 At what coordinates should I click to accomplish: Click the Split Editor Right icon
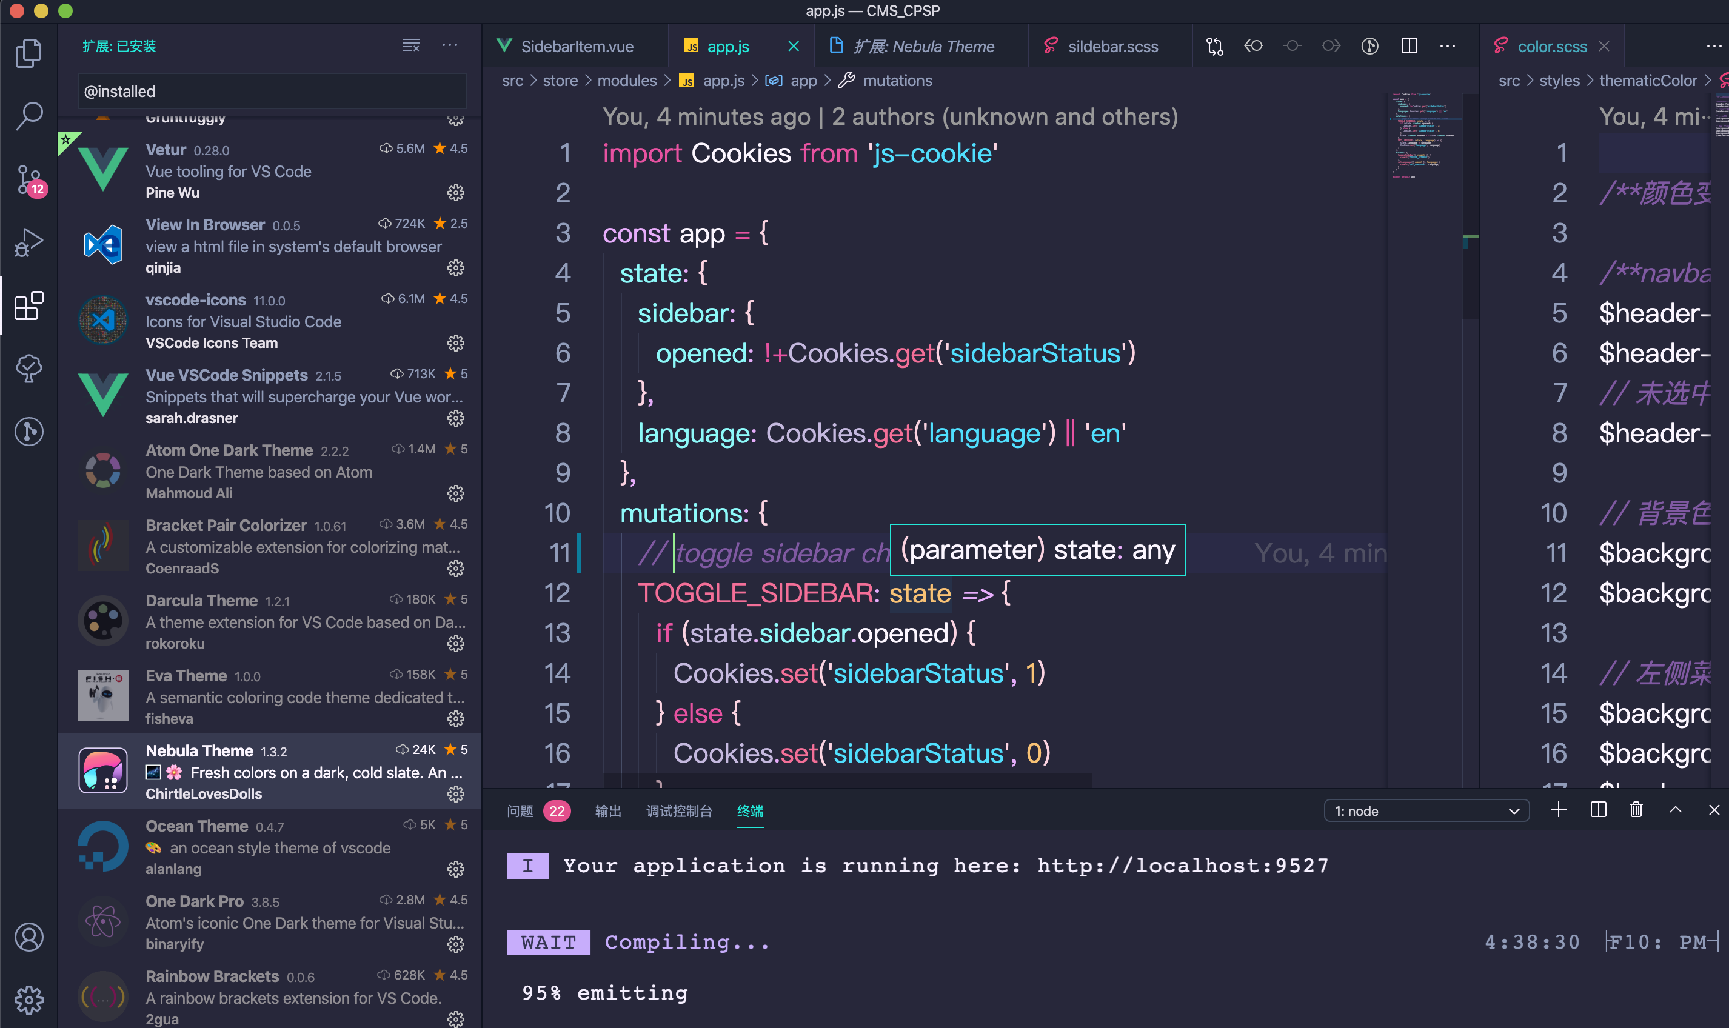(x=1408, y=47)
